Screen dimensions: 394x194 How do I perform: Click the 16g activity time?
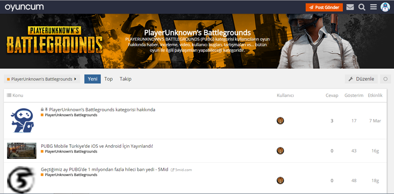(375, 151)
